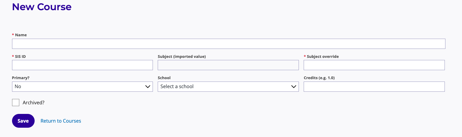Follow the Return to Courses link
The width and height of the screenshot is (462, 137).
pyautogui.click(x=61, y=121)
